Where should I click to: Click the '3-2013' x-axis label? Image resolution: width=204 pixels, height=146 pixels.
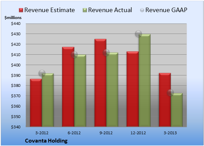click(x=170, y=133)
